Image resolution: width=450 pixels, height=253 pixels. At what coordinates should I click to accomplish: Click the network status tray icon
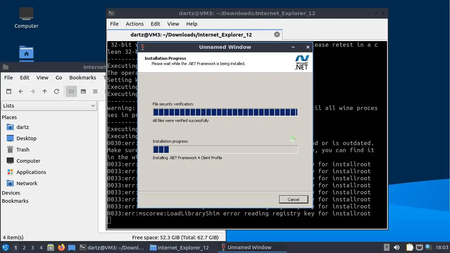click(419, 247)
